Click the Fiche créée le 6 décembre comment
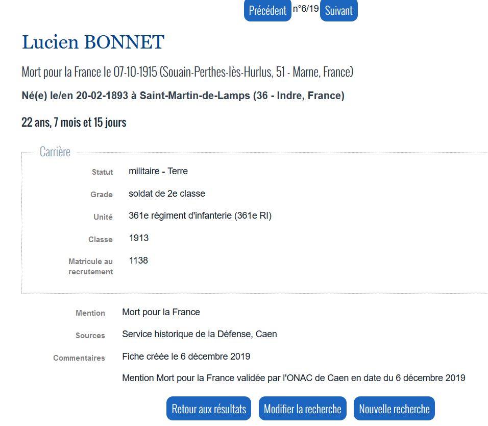This screenshot has height=426, width=488. point(186,356)
